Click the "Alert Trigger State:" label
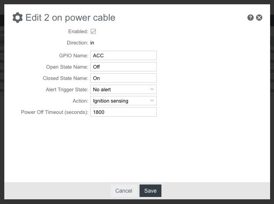274x204 pixels. tap(67, 89)
